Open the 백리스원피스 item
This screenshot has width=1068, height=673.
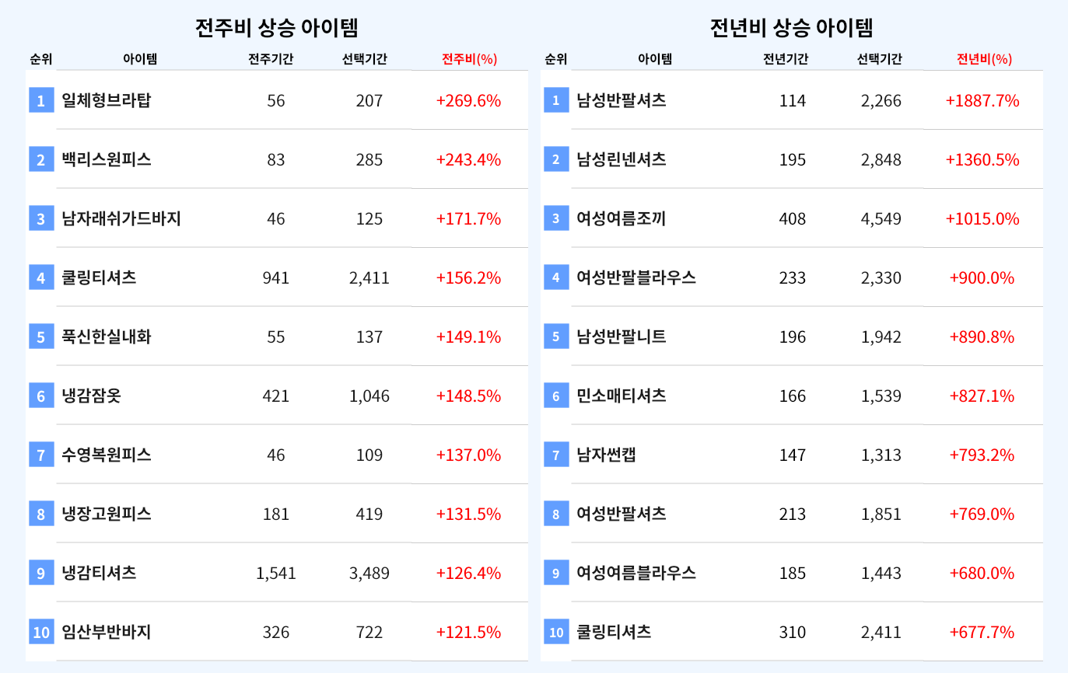coord(107,159)
